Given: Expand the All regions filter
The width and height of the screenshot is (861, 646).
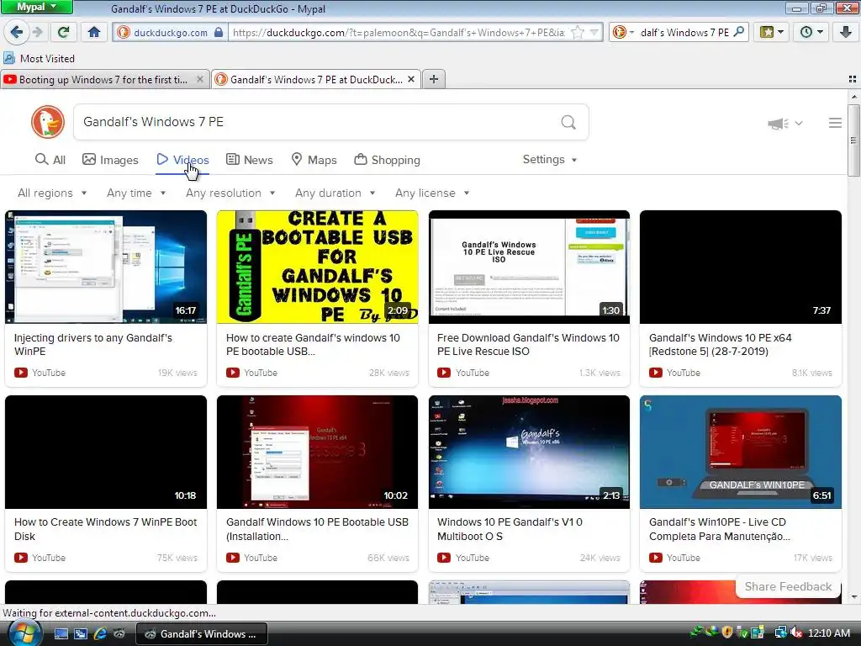Looking at the screenshot, I should click(x=52, y=193).
